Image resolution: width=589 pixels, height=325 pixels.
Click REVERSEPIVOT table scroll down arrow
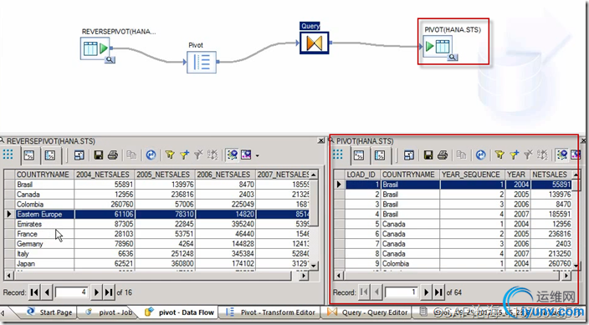coord(314,266)
